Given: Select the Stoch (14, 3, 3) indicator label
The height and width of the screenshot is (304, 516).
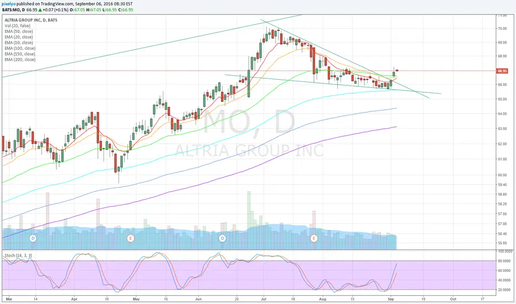Looking at the screenshot, I should point(18,255).
